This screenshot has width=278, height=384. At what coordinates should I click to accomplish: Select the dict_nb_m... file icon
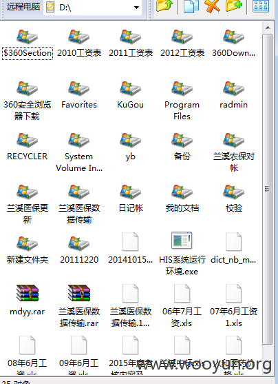pyautogui.click(x=233, y=242)
